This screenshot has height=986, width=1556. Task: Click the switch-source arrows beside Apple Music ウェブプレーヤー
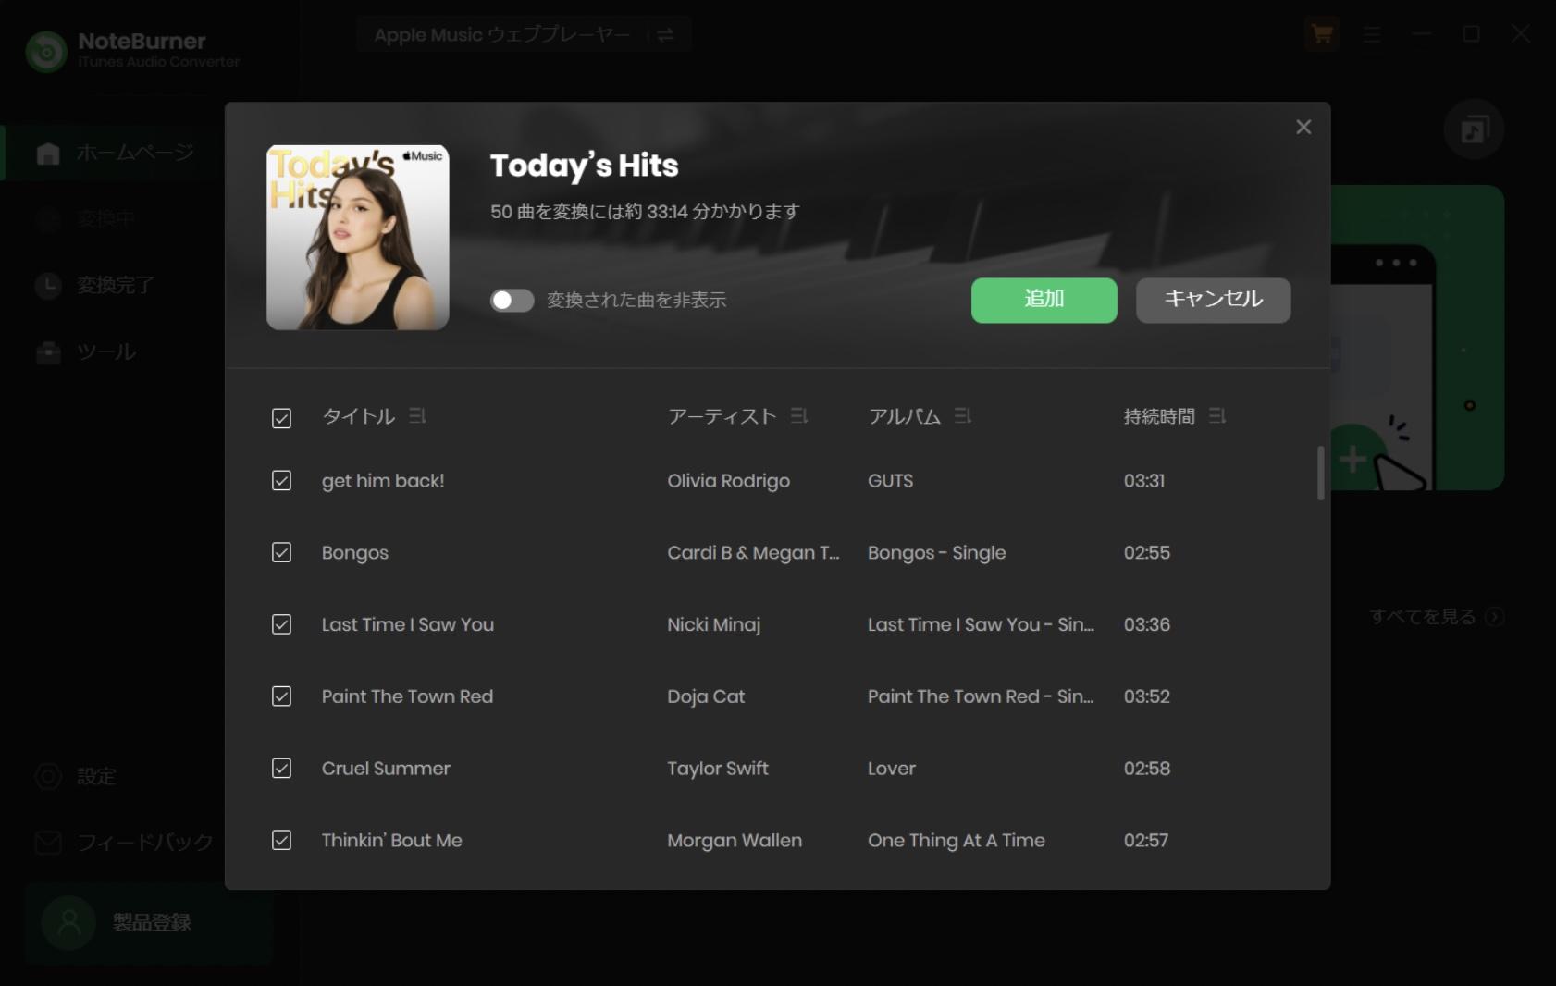click(663, 34)
